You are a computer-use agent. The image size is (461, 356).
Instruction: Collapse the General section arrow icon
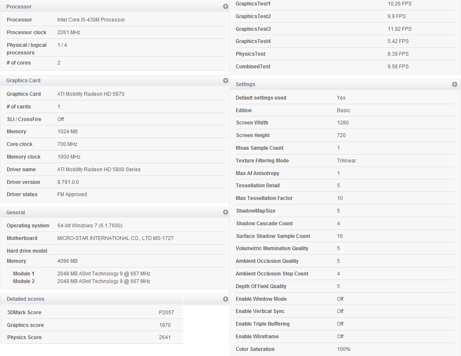[226, 212]
